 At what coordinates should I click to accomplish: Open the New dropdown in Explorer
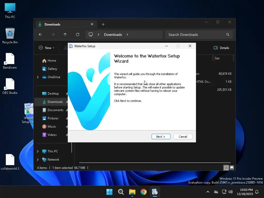click(47, 48)
